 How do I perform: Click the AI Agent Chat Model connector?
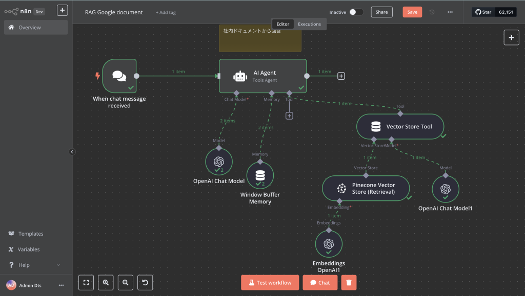(x=236, y=93)
